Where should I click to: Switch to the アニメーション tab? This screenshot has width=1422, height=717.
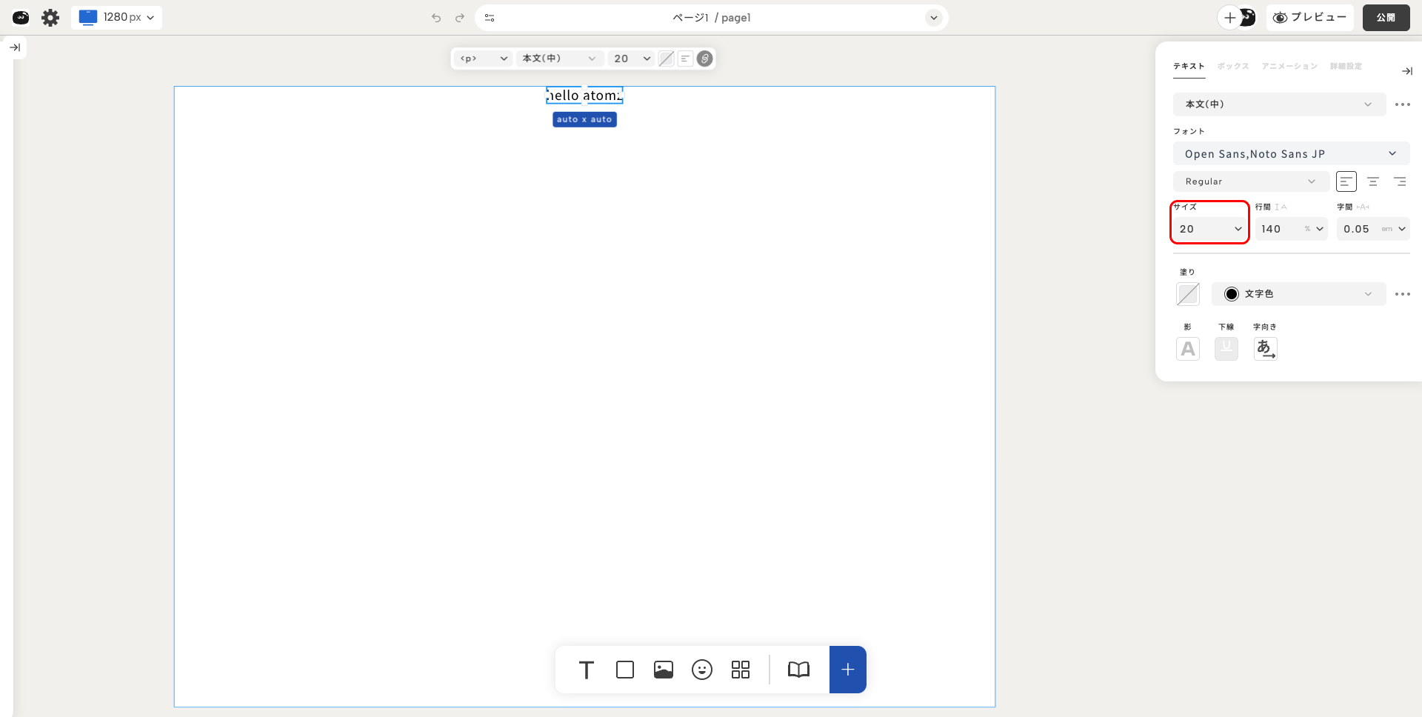[x=1289, y=67]
